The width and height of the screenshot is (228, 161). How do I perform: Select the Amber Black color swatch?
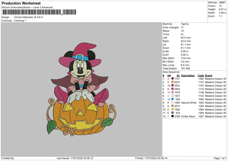coord(173,116)
